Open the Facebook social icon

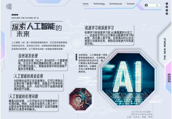(x=167, y=10)
